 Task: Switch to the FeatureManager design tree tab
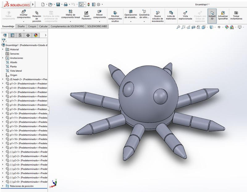5,35
